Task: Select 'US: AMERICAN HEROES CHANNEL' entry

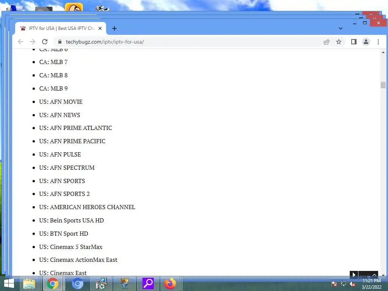Action: point(87,207)
